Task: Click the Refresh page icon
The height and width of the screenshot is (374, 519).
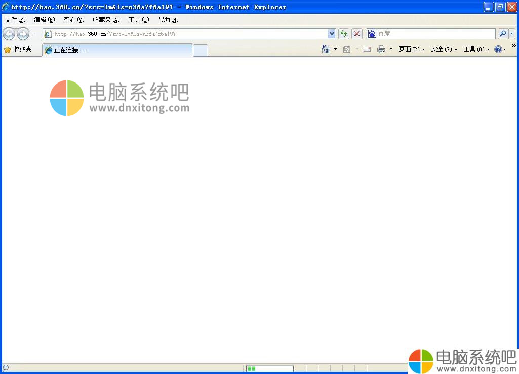Action: [344, 34]
